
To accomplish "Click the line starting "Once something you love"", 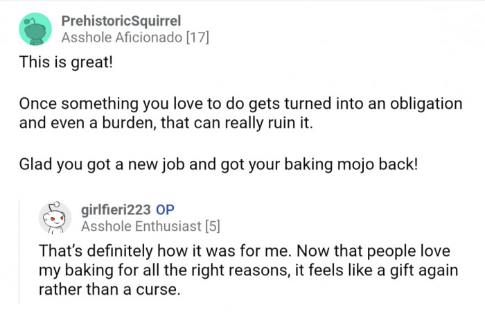I will coord(240,104).
